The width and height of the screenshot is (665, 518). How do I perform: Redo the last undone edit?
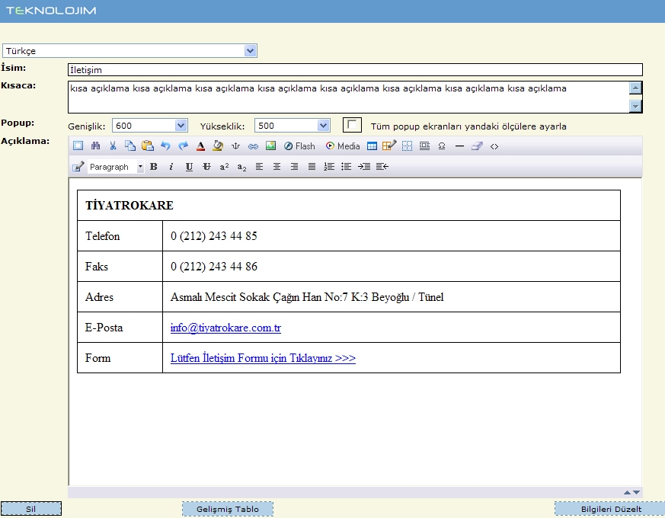[183, 146]
